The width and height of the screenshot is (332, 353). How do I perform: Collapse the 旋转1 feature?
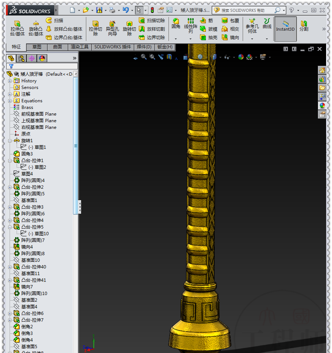(x=10, y=141)
